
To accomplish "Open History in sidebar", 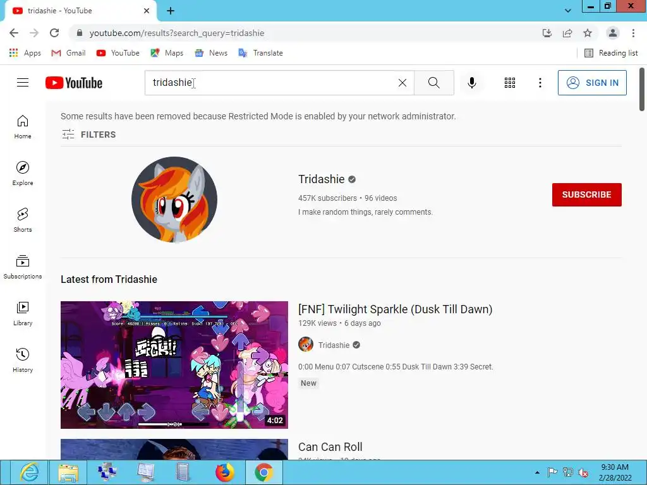I will pos(23,360).
